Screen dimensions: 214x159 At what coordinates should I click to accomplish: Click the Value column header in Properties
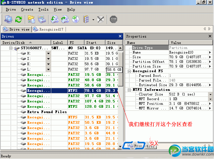191,43
